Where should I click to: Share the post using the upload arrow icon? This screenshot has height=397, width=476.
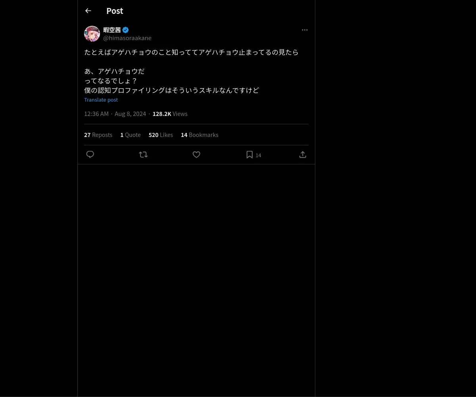303,154
